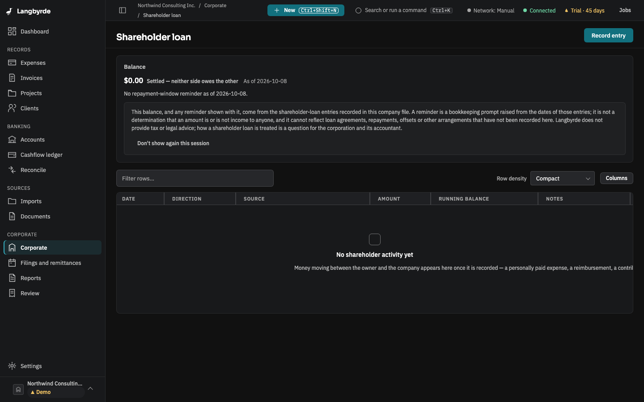The image size is (644, 402).
Task: Open the Jobs panel
Action: tap(625, 10)
